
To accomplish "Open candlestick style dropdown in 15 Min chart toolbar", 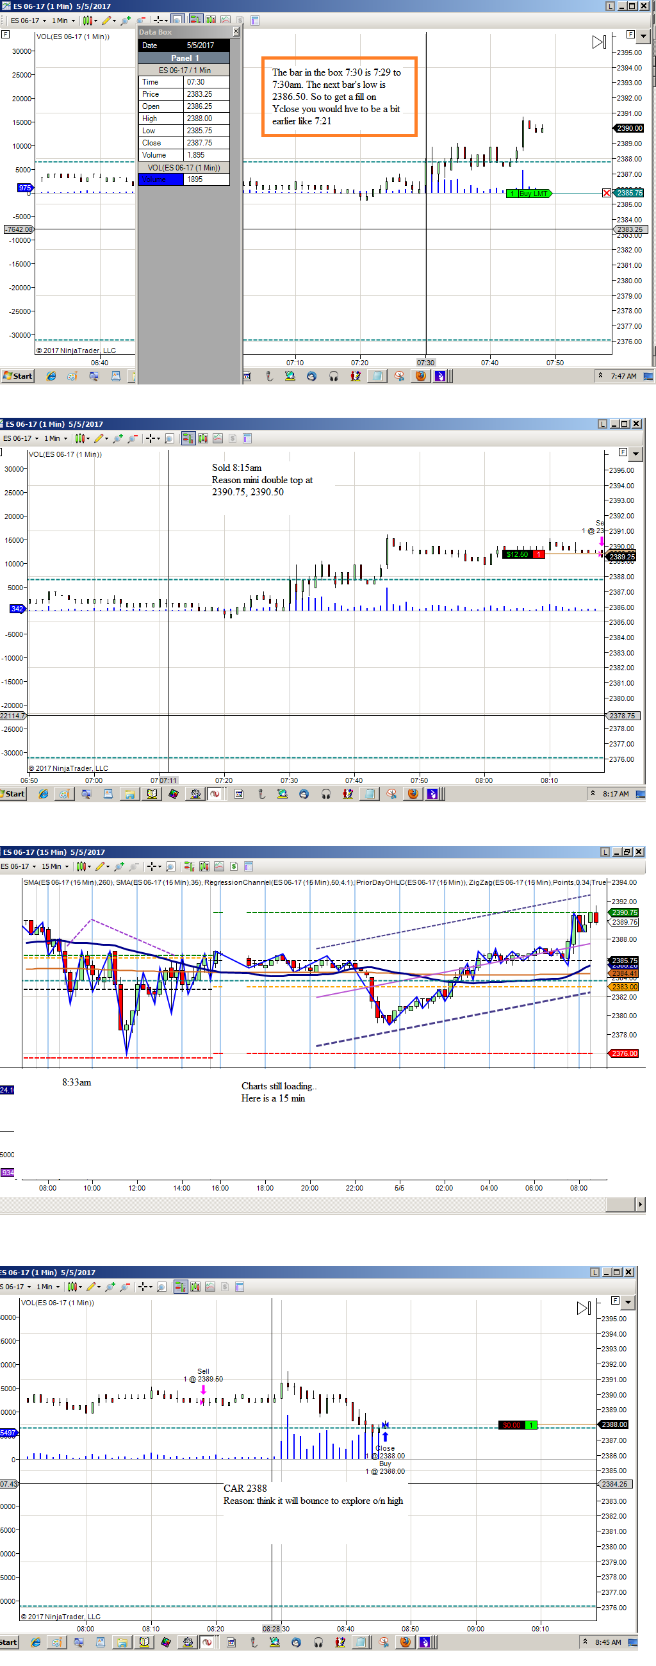I will pyautogui.click(x=83, y=866).
